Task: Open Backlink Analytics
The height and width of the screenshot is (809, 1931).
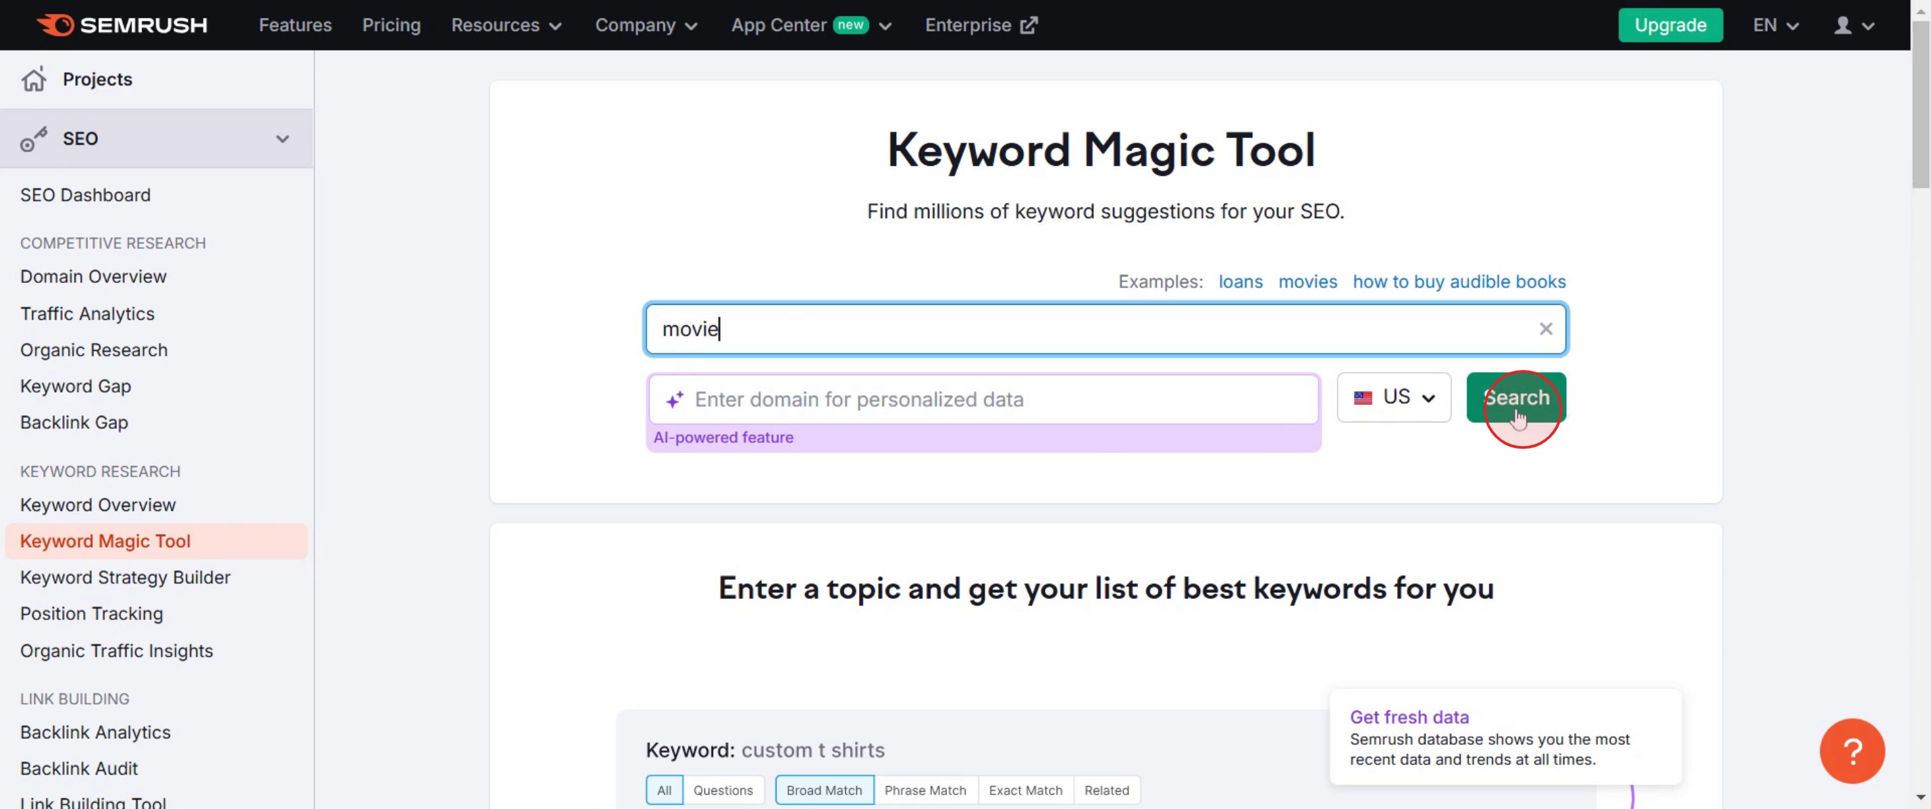Action: (95, 732)
